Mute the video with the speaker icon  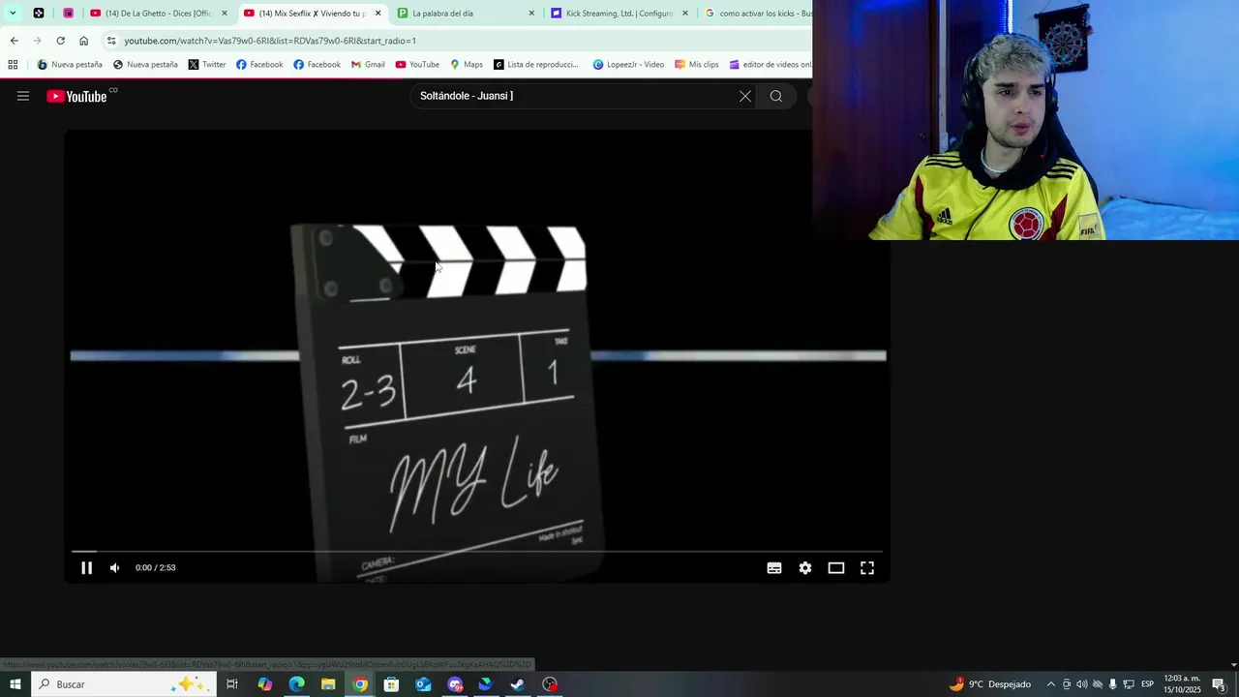(115, 568)
